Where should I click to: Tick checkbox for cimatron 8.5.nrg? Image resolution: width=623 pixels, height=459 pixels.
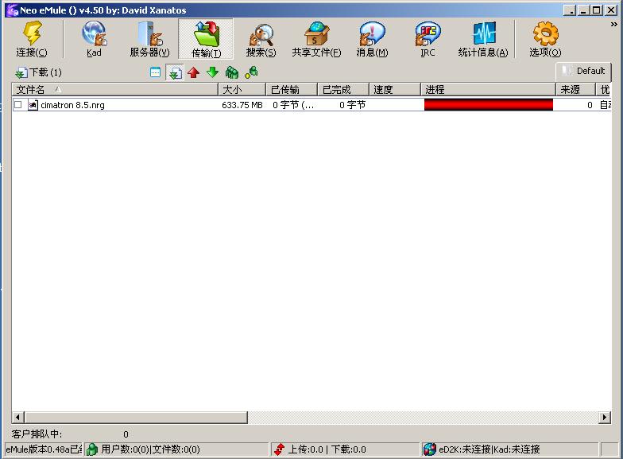pyautogui.click(x=17, y=105)
